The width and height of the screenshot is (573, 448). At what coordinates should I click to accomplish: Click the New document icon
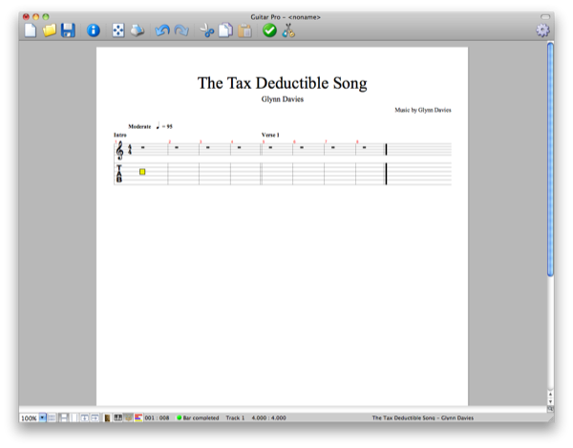pyautogui.click(x=30, y=32)
